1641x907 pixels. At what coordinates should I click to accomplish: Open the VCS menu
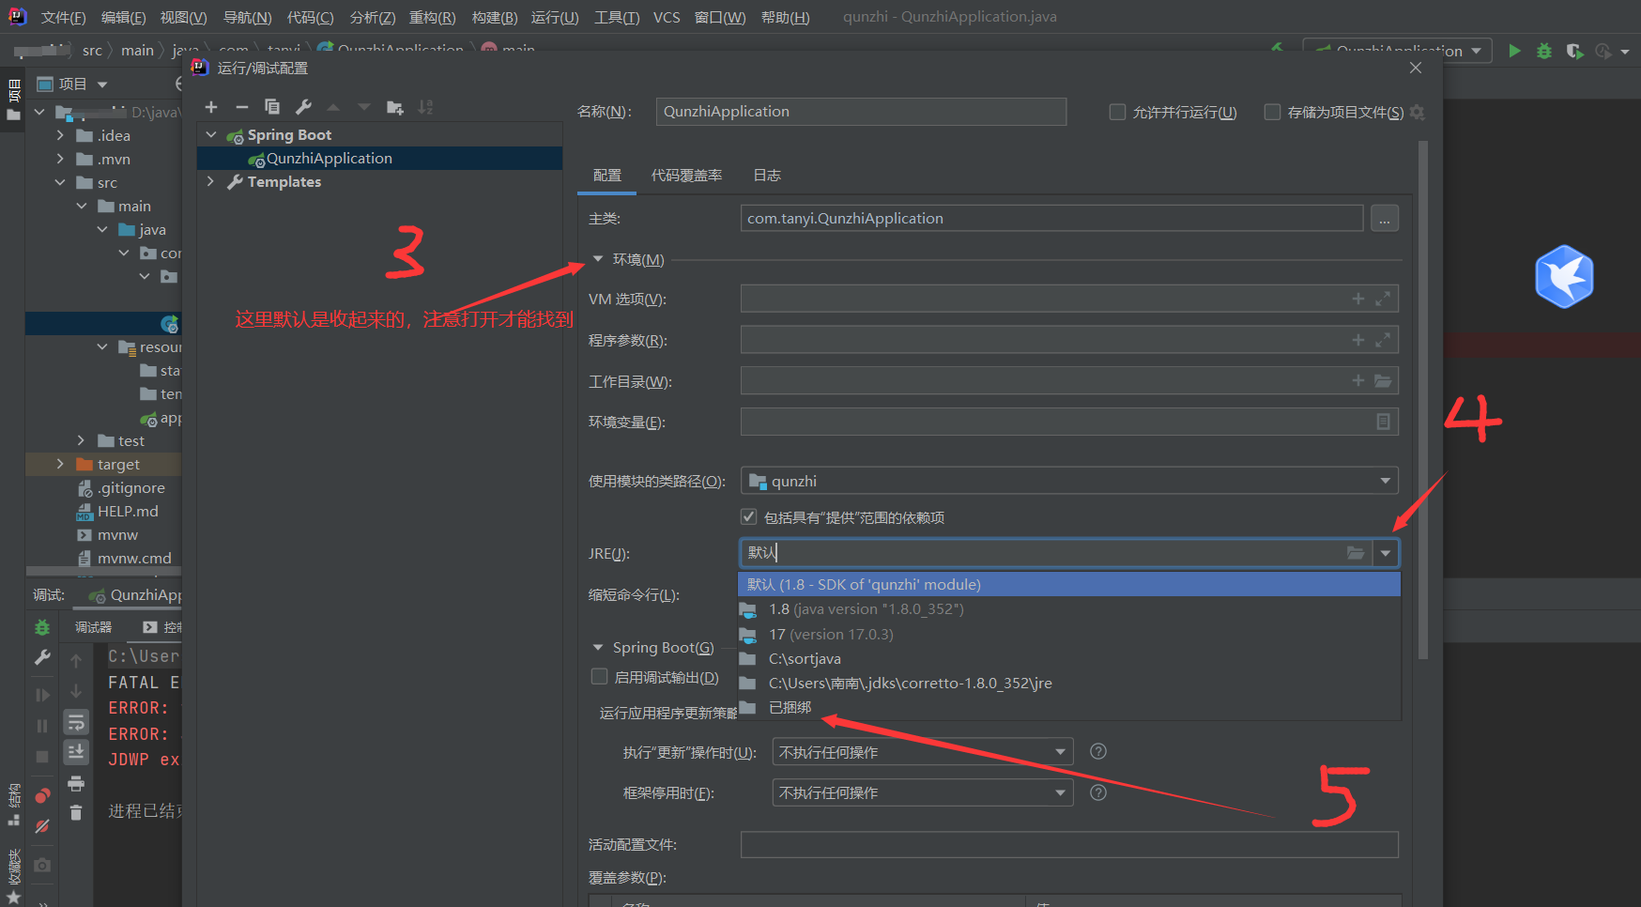tap(667, 17)
